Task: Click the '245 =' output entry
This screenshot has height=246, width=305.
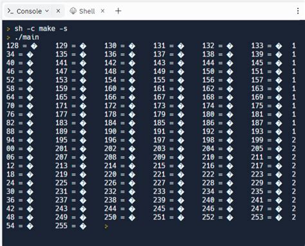Action: pyautogui.click(x=169, y=209)
